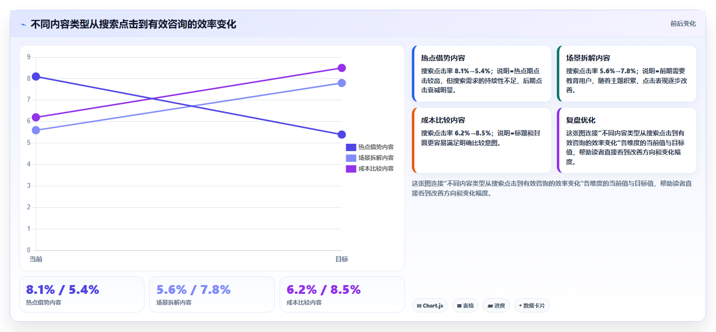Click the 成本比较内容 info card title
This screenshot has height=332, width=716.
443,120
